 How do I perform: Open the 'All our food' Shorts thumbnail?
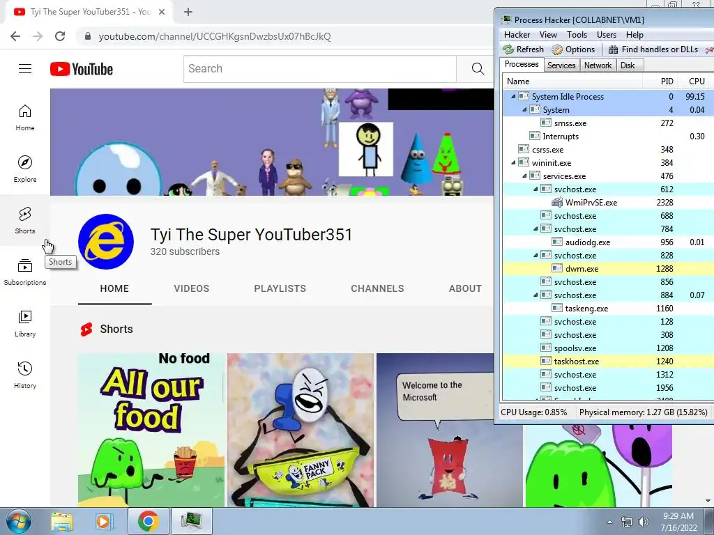click(151, 430)
